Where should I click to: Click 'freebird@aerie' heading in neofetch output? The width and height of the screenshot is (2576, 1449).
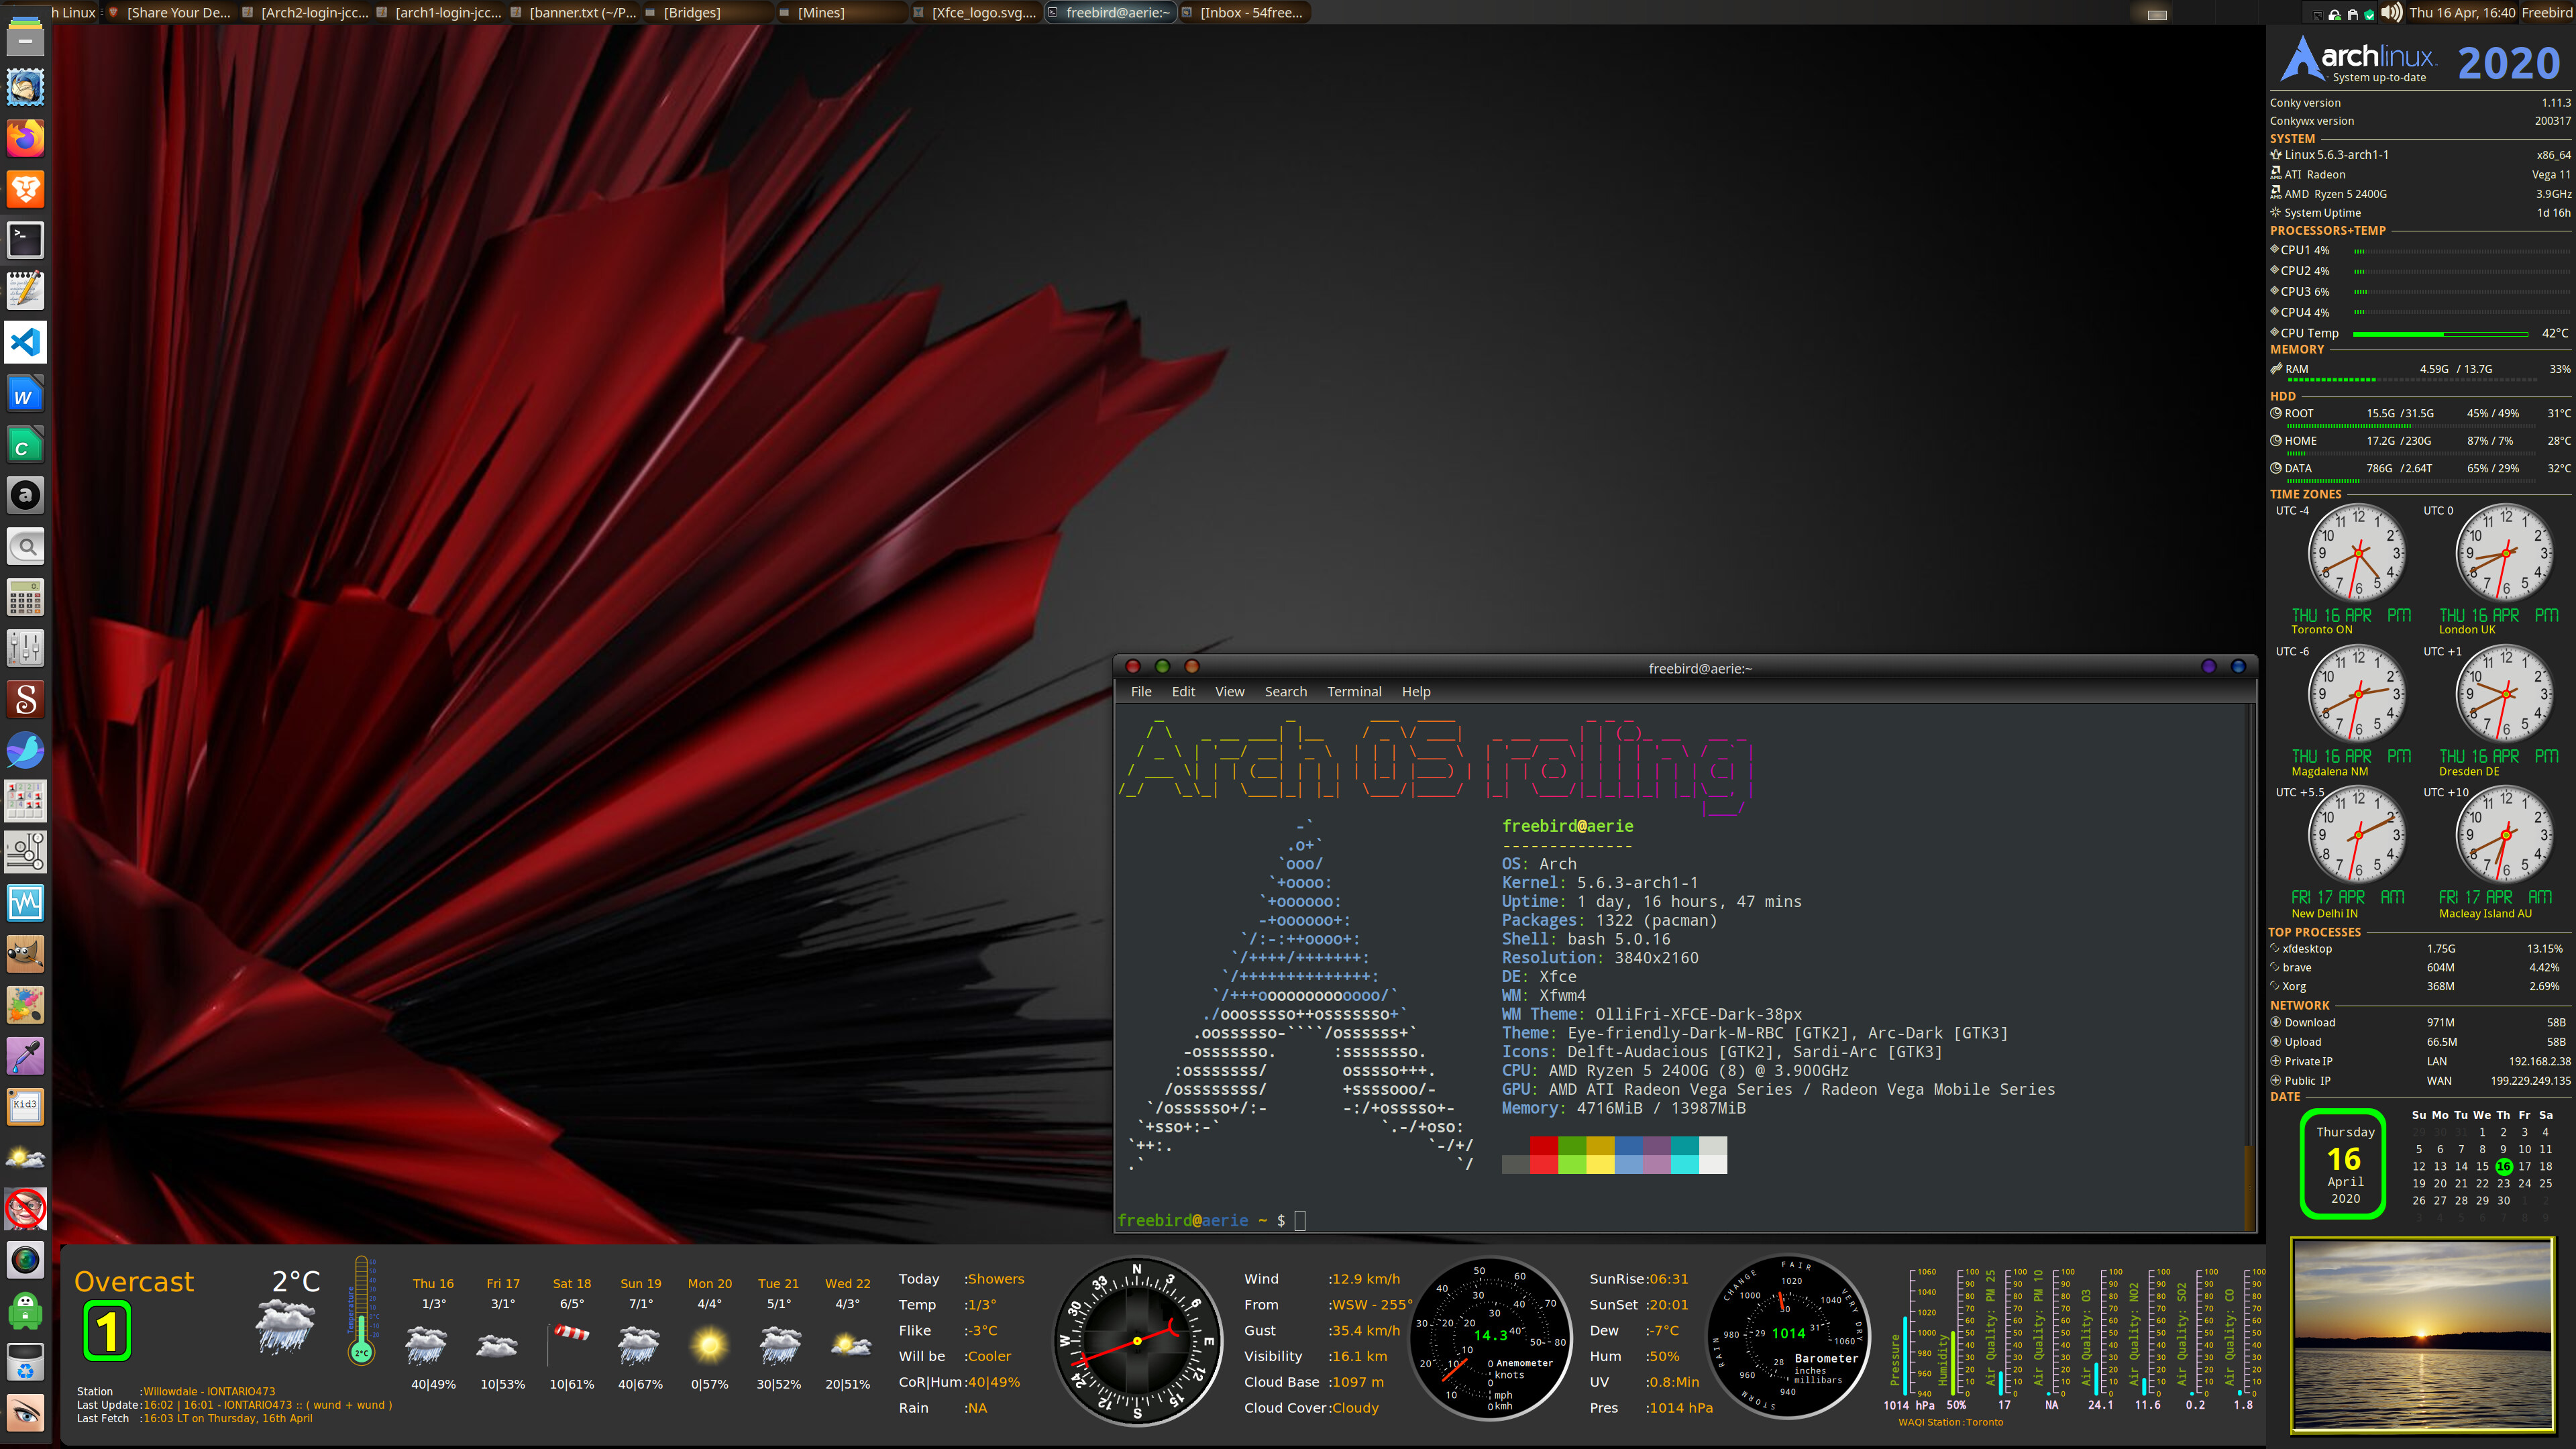[1567, 826]
